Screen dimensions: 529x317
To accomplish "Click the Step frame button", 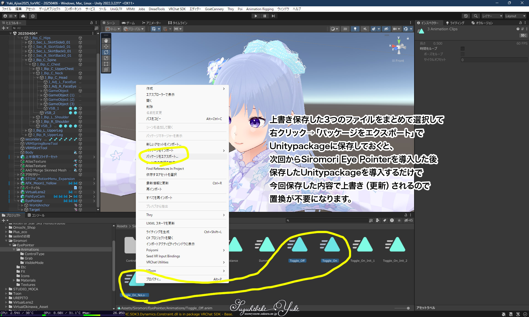I will tap(273, 16).
